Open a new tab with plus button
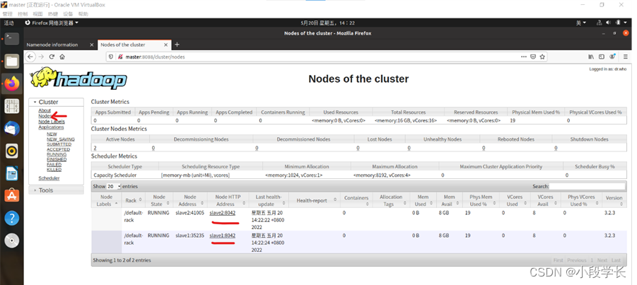This screenshot has height=285, width=637. click(x=177, y=45)
